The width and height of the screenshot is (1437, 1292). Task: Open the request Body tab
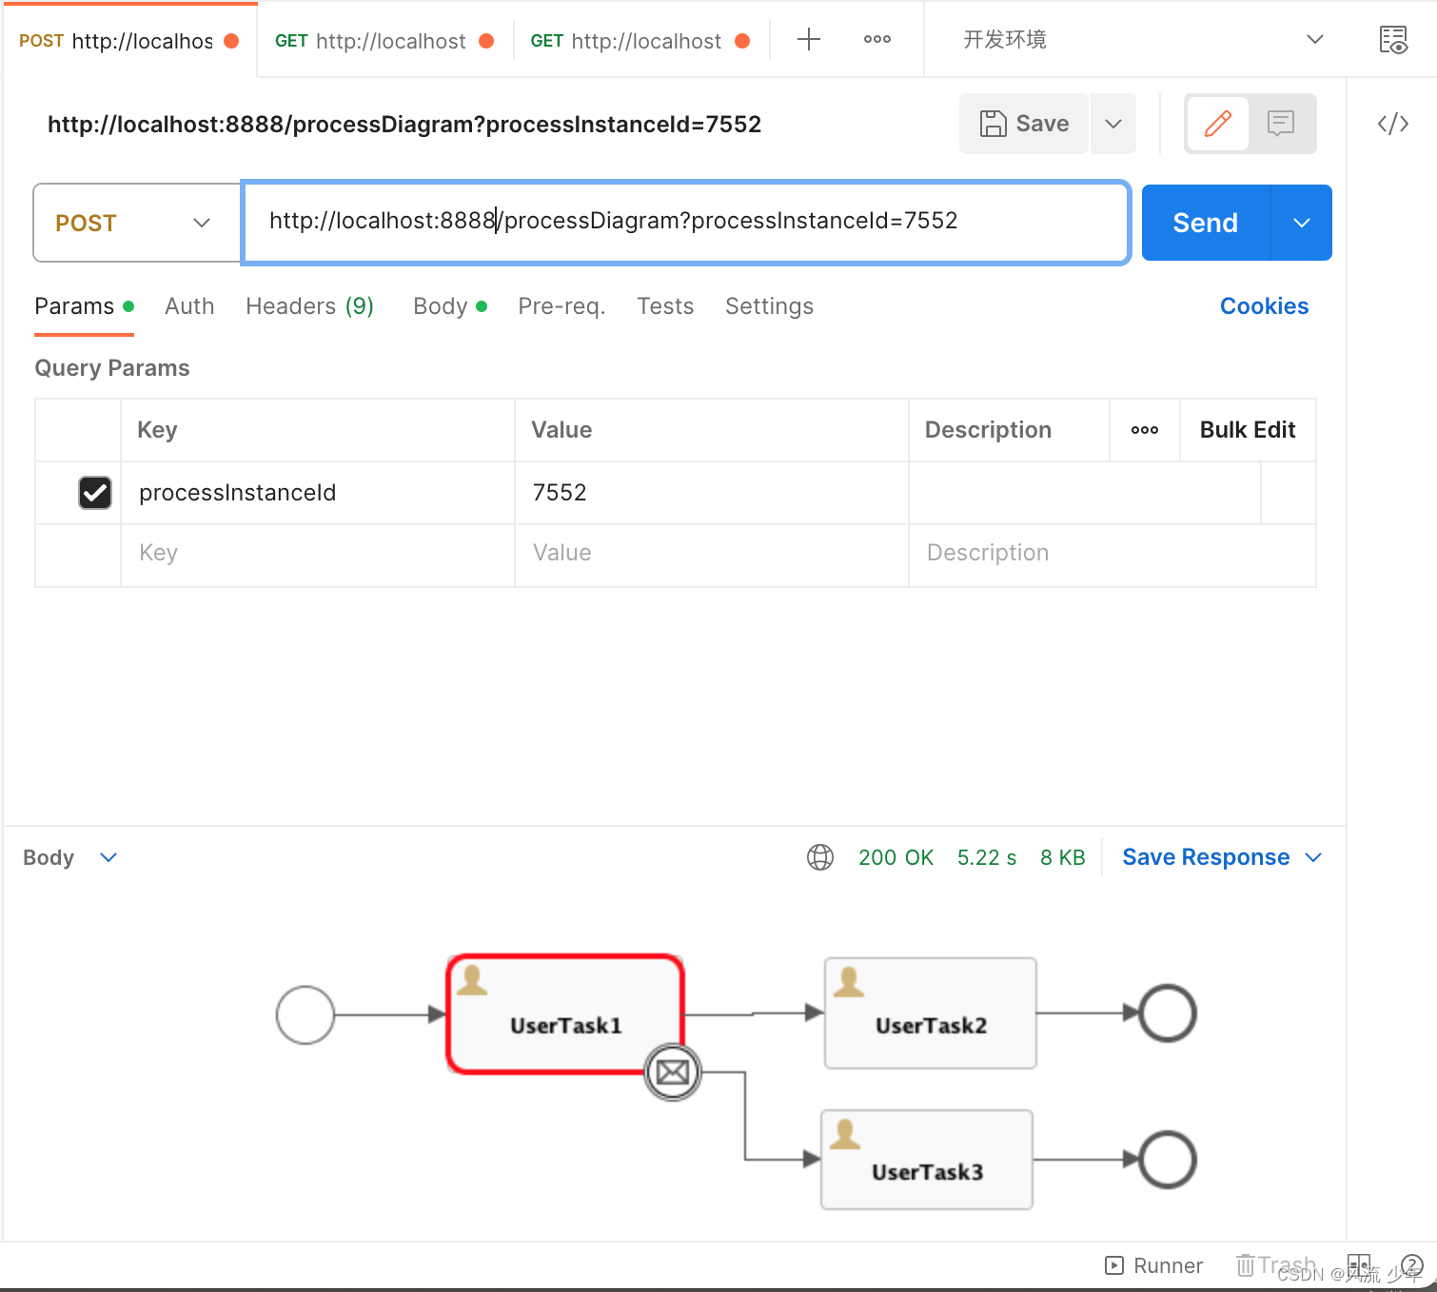pos(450,306)
